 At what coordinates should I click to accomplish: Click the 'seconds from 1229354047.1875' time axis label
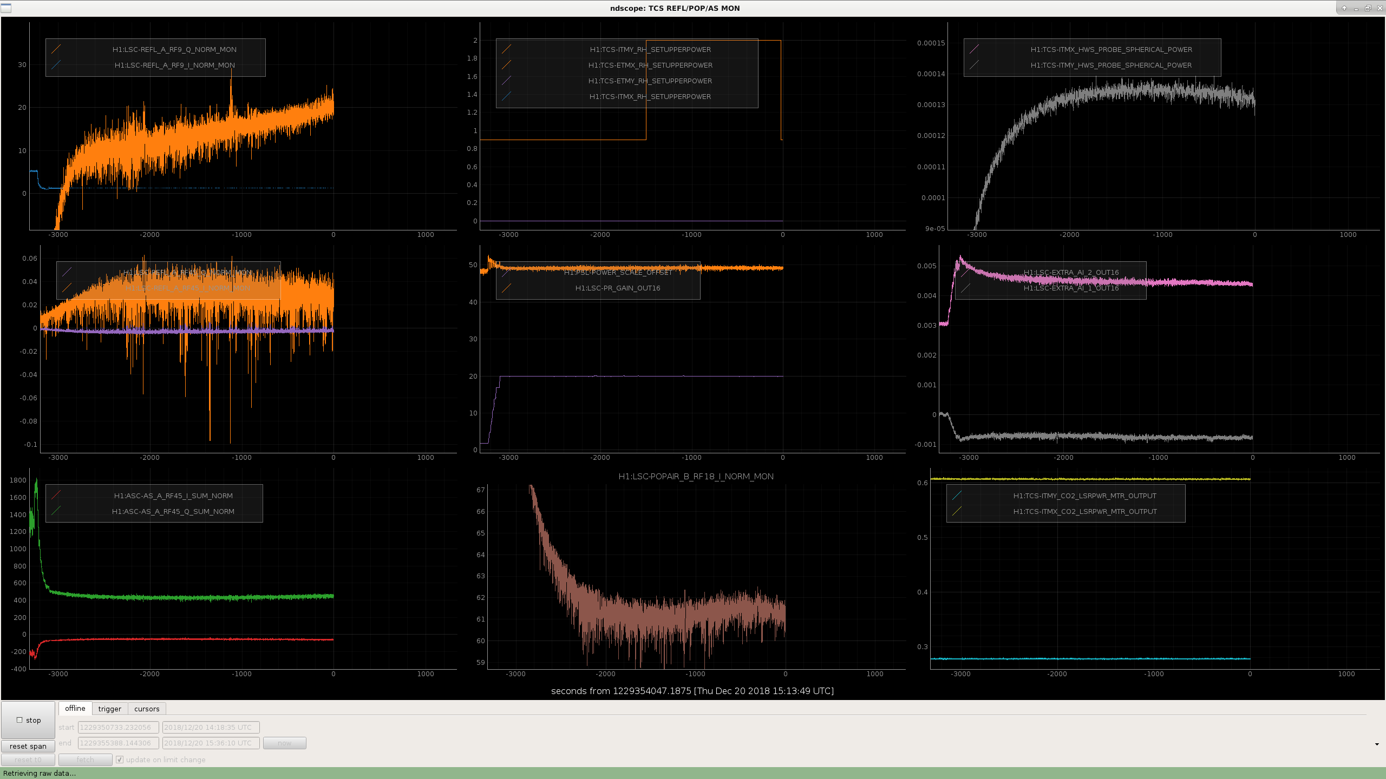click(692, 691)
